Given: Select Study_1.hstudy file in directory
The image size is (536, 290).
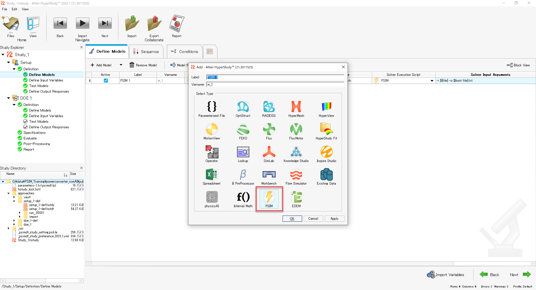Looking at the screenshot, I should [x=28, y=240].
